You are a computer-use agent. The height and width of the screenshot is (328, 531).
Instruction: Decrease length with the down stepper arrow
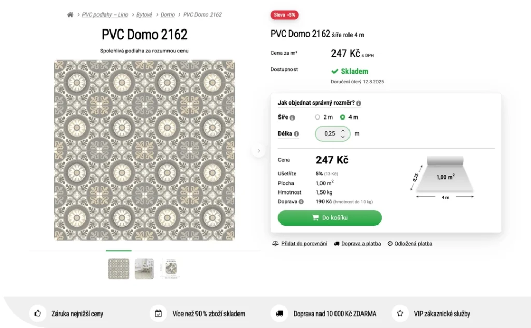click(x=342, y=137)
